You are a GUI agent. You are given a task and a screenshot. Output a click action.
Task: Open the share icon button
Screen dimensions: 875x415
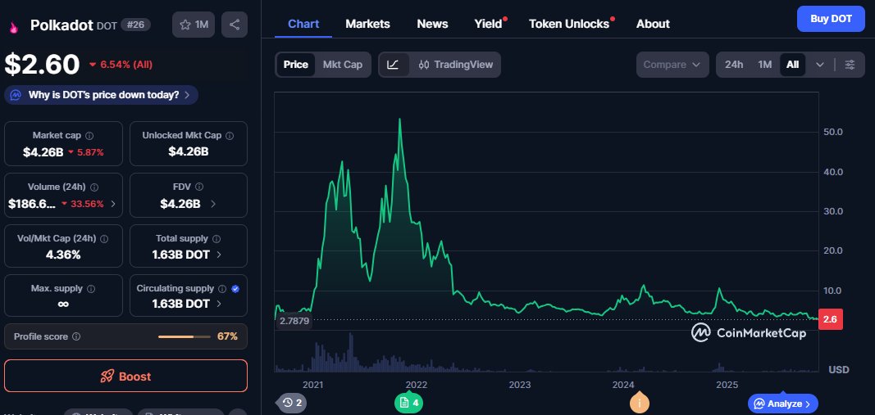(235, 25)
